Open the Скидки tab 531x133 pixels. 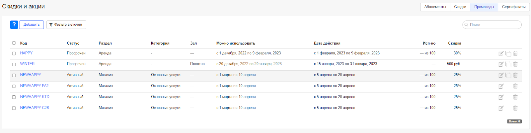coord(460,7)
